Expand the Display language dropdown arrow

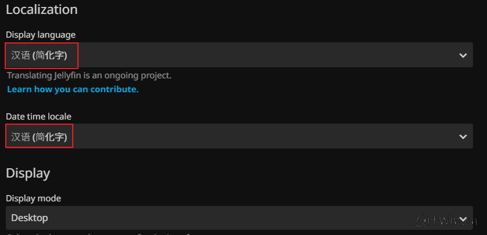(463, 55)
